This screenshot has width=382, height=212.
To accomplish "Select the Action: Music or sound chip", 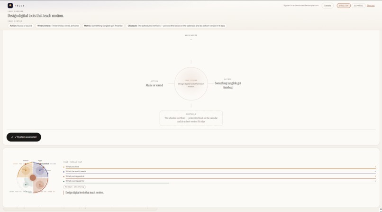I will point(21,26).
